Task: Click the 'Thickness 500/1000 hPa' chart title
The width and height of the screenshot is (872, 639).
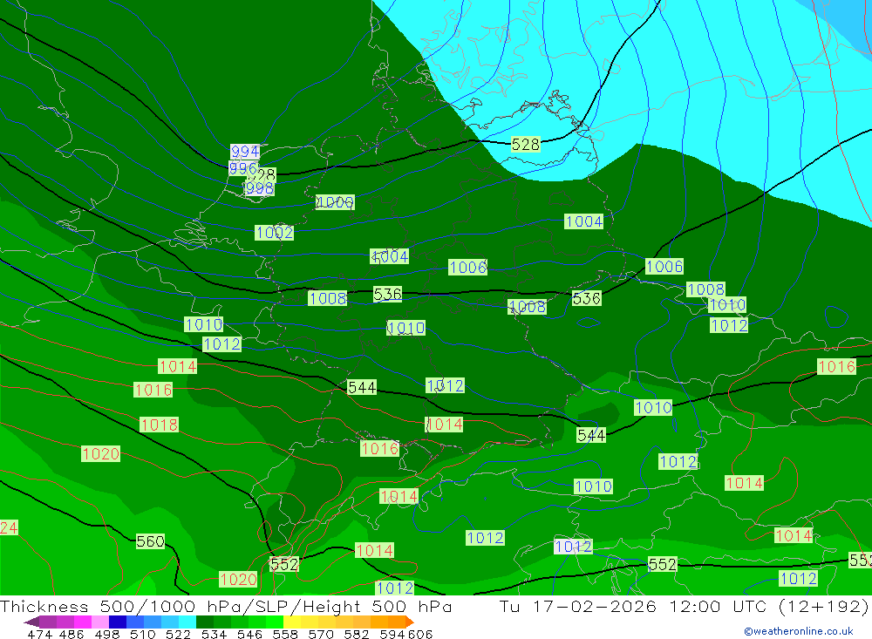Action: (x=120, y=606)
